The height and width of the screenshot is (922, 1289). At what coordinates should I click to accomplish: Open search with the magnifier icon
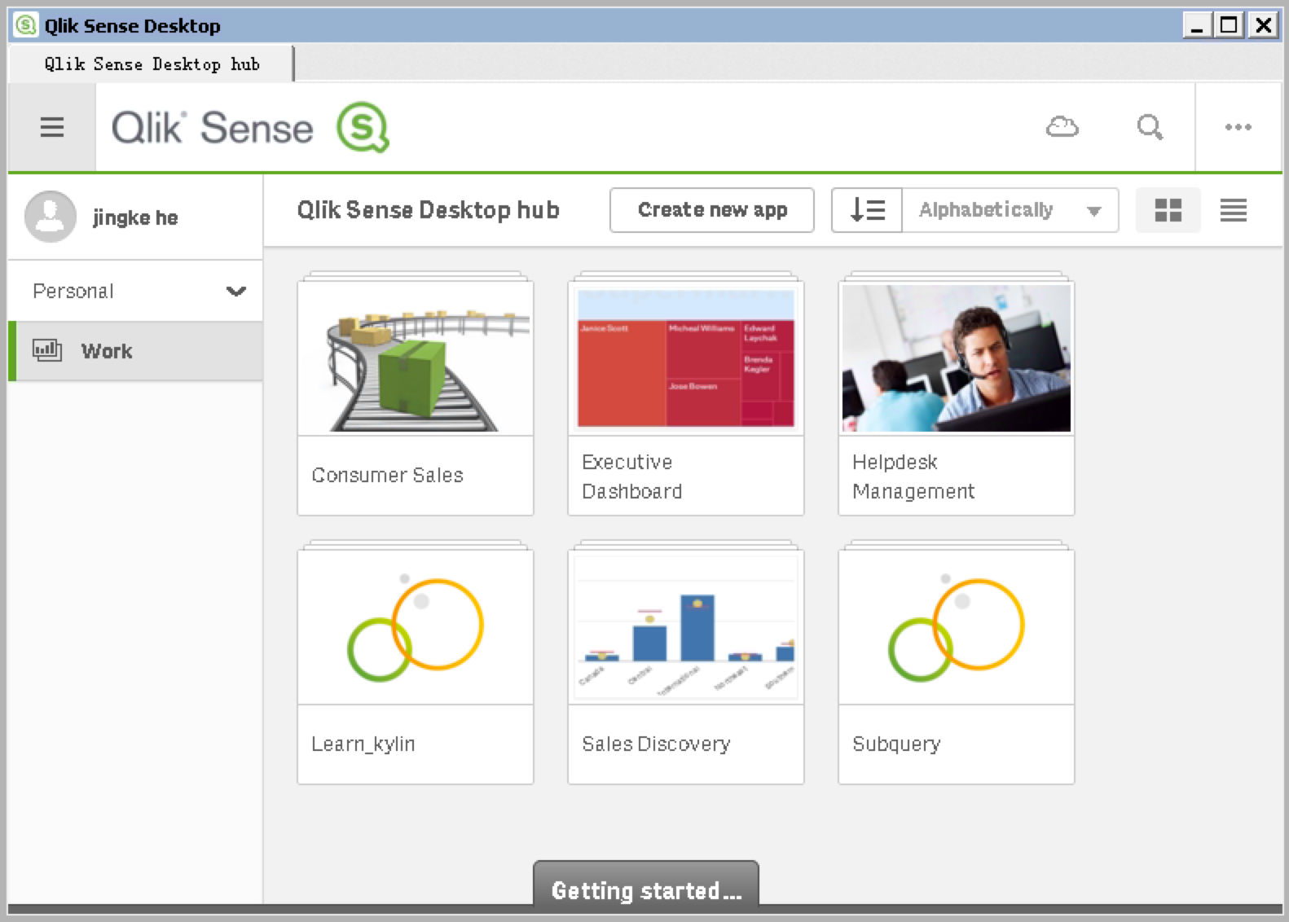1149,127
